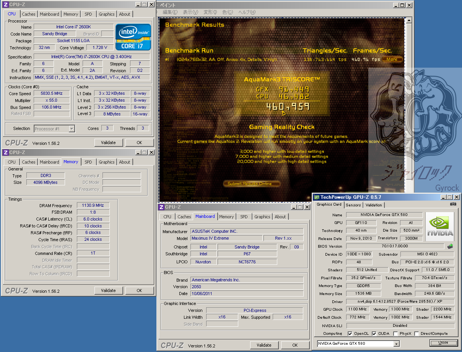
Task: Click the Driver version field in GPU-Z
Action: (400, 302)
